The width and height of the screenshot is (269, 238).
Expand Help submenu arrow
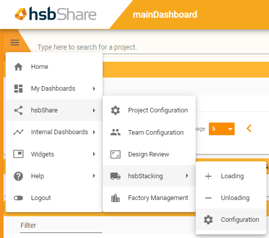[94, 176]
